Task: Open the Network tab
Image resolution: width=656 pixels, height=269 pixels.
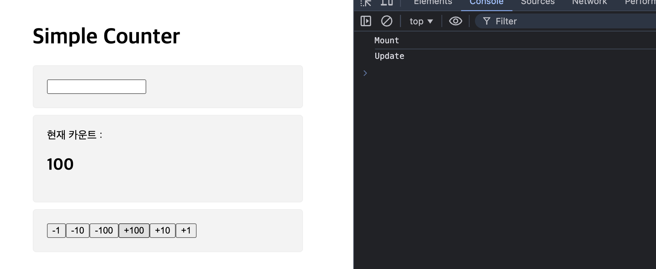Action: (589, 2)
